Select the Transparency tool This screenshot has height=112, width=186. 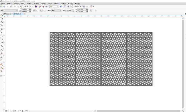pos(2,60)
